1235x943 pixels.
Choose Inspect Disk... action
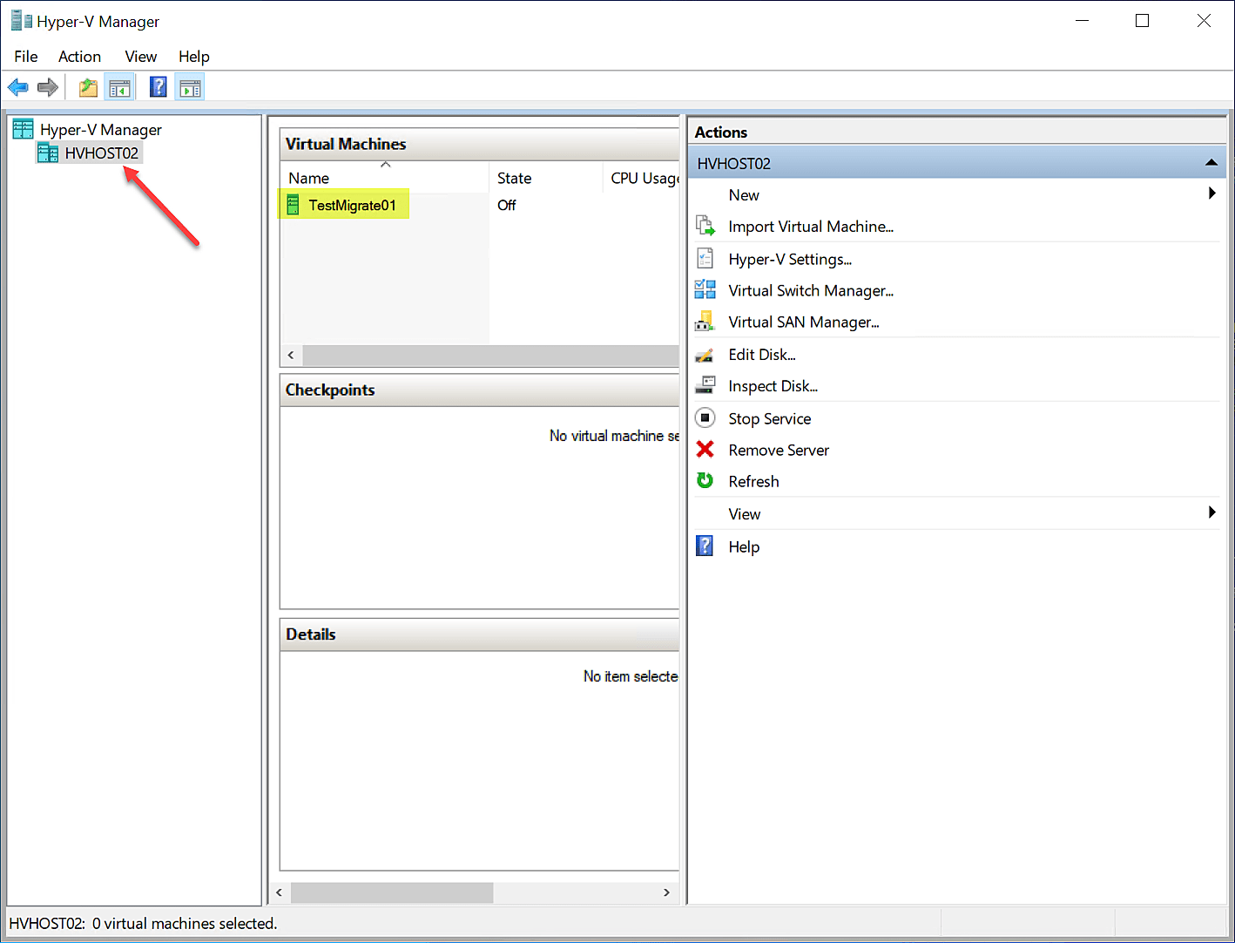773,386
